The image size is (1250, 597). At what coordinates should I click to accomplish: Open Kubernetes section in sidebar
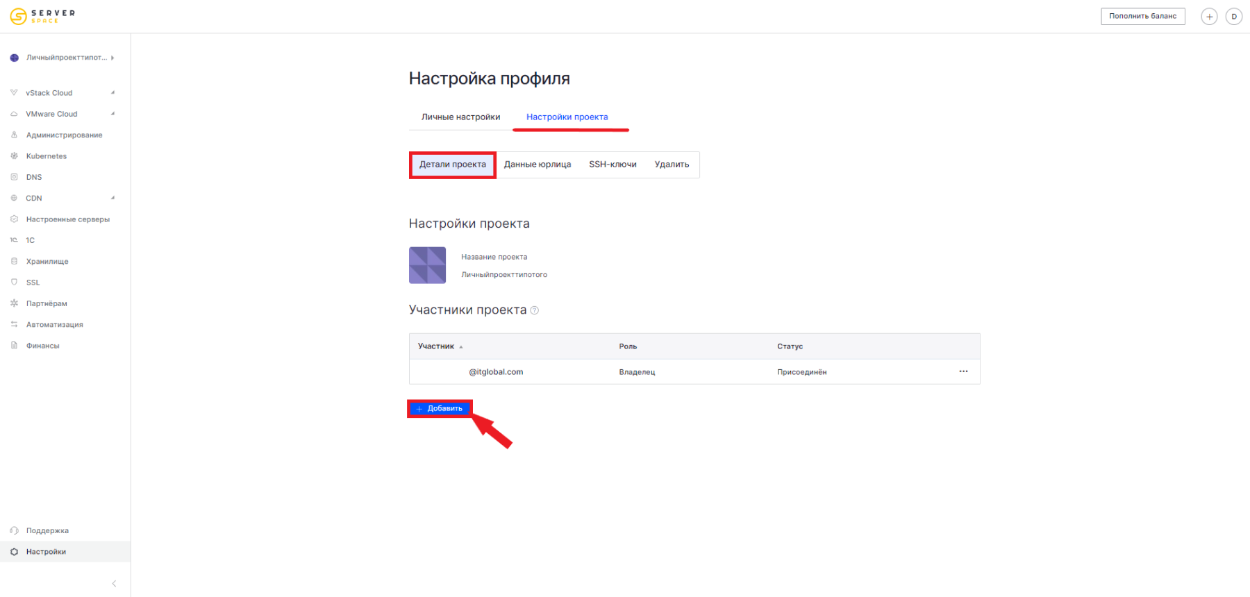(47, 156)
